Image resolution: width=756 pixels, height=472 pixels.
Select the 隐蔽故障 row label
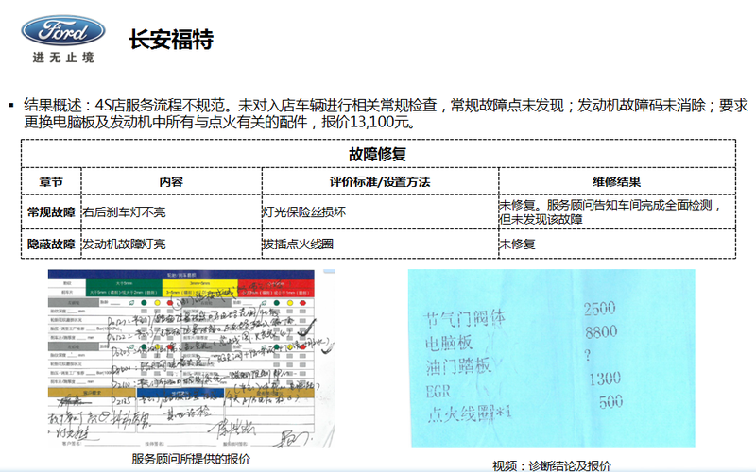[51, 244]
